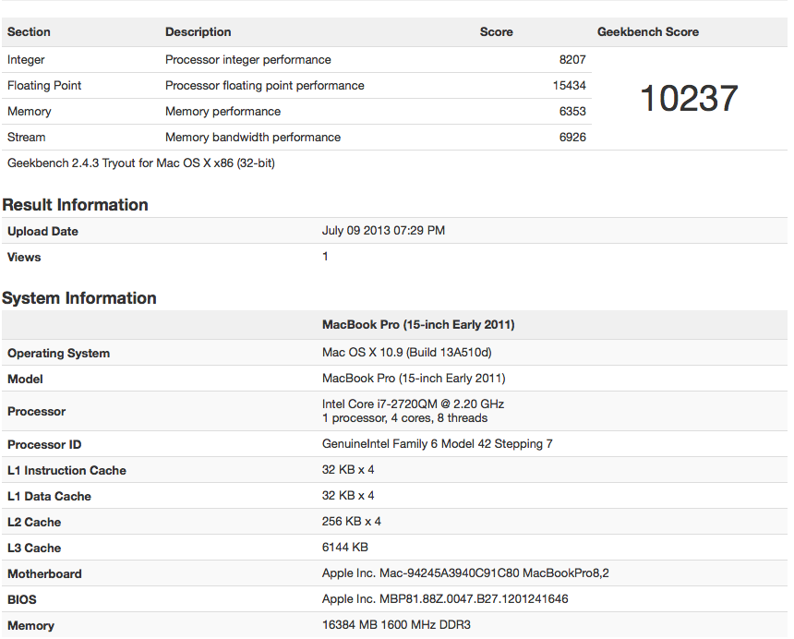Click the BIOS label

click(x=22, y=599)
